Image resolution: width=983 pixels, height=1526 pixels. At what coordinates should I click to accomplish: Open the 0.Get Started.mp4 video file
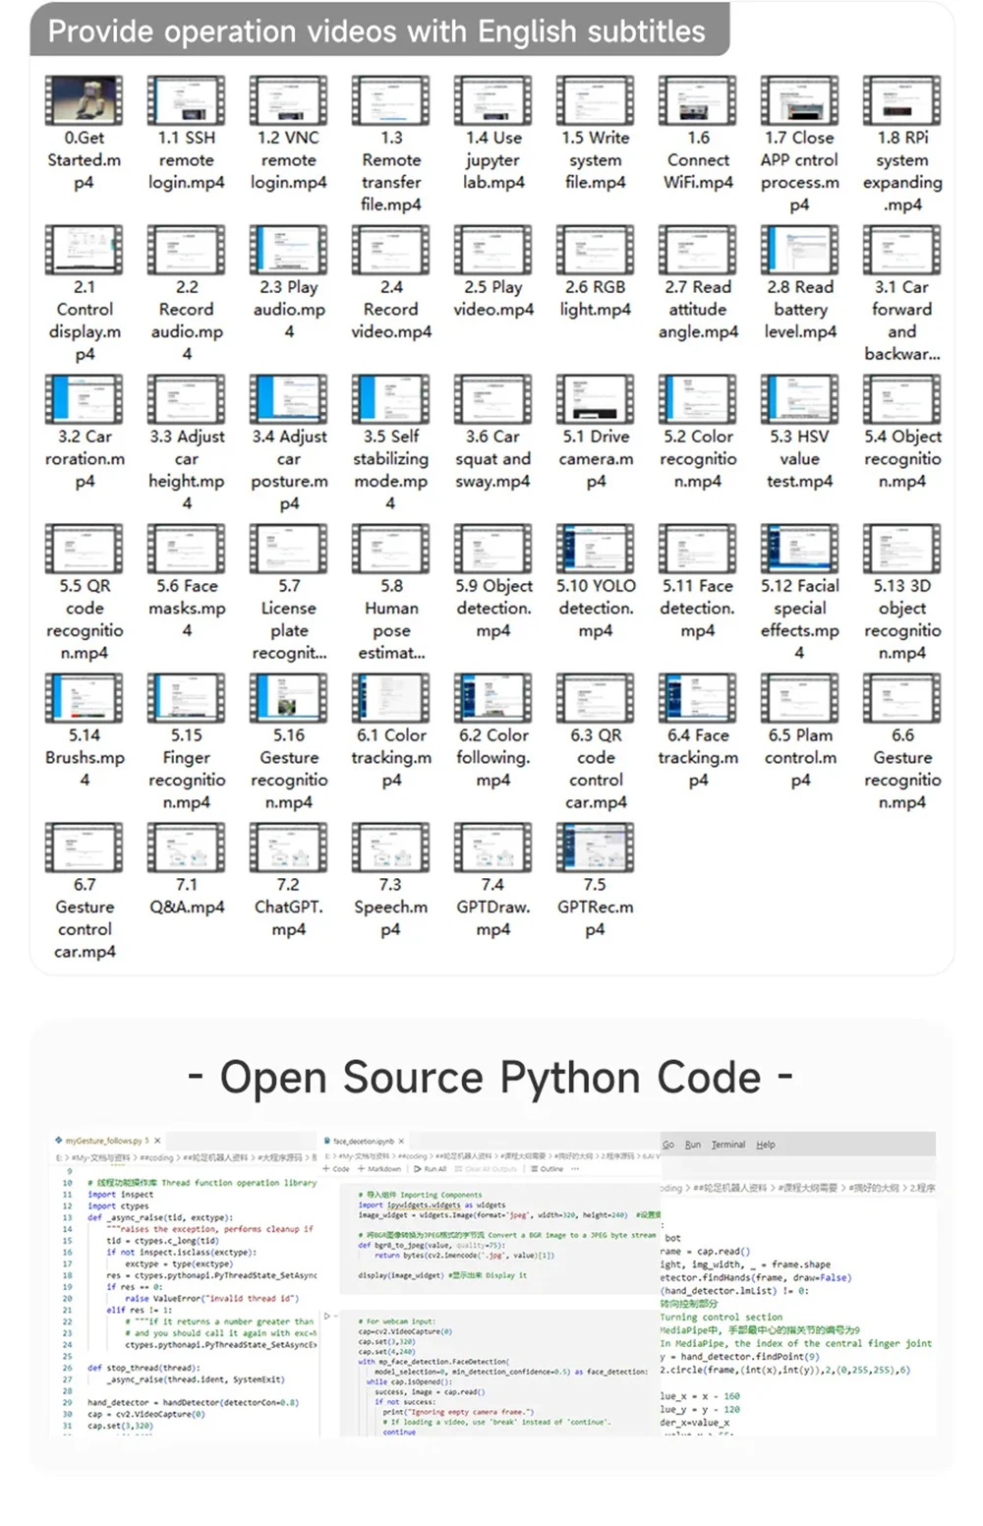(x=85, y=100)
